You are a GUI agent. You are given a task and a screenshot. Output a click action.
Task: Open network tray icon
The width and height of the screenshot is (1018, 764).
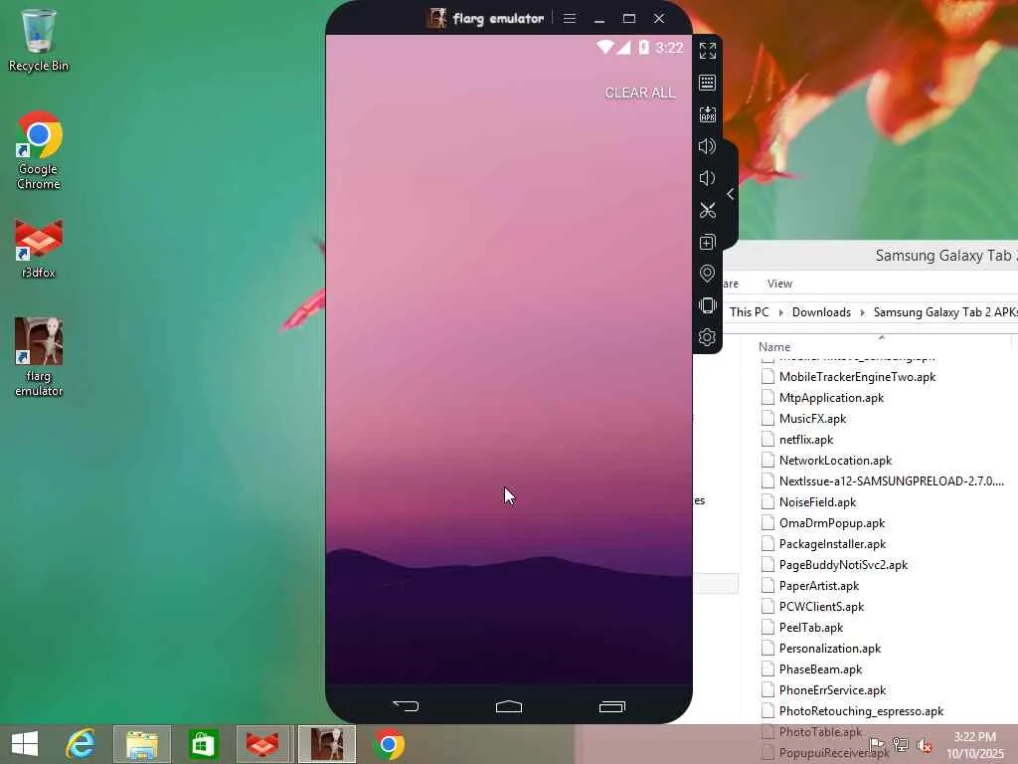(x=901, y=744)
